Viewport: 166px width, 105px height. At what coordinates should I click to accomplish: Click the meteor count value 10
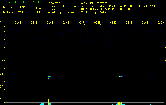pyautogui.click(x=38, y=12)
